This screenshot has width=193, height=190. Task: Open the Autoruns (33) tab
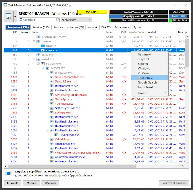tap(75, 27)
